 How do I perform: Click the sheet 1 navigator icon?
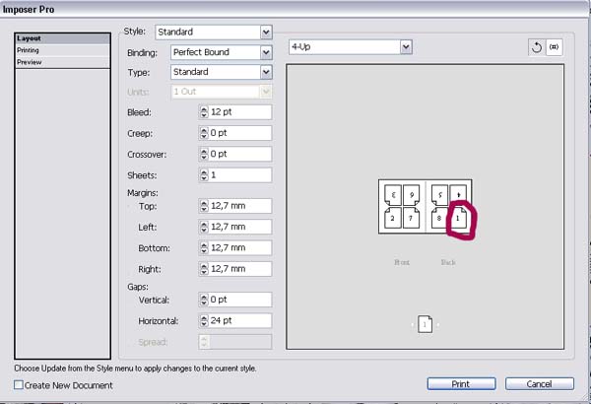click(x=425, y=324)
